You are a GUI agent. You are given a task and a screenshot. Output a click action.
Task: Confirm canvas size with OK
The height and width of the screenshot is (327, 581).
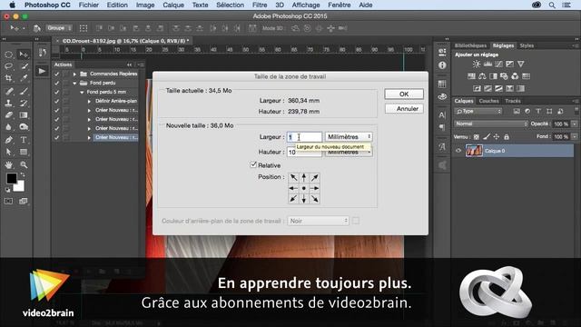(404, 94)
